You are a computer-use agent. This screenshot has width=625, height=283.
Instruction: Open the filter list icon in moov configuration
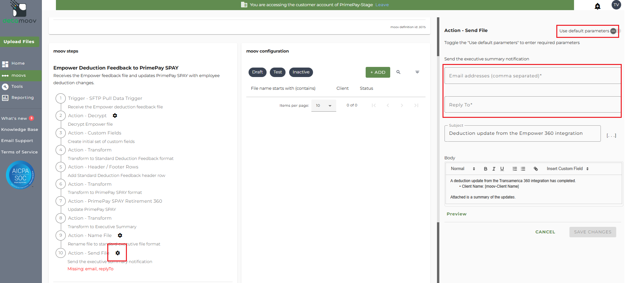coord(417,72)
